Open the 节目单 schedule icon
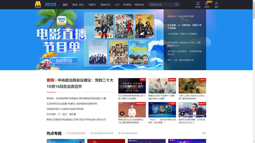 coord(207,5)
